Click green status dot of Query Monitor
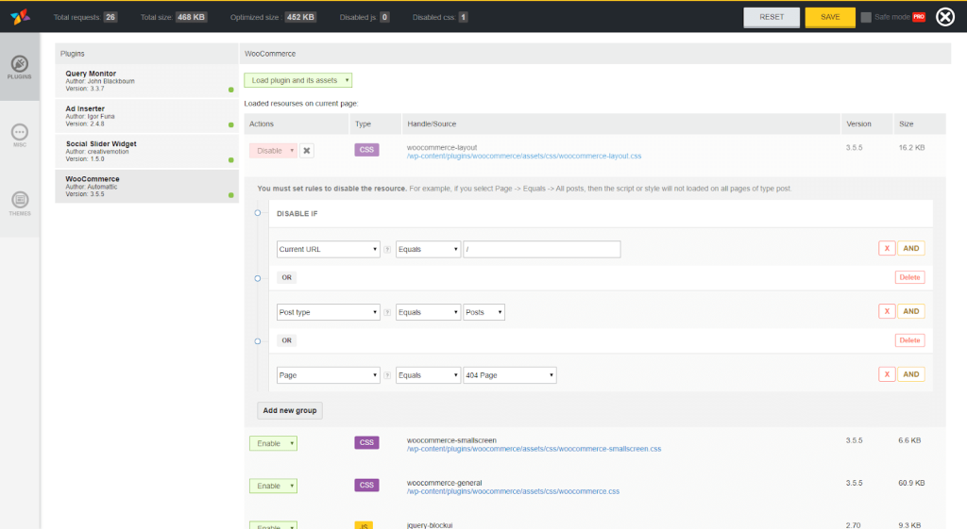The image size is (967, 529). [x=231, y=90]
